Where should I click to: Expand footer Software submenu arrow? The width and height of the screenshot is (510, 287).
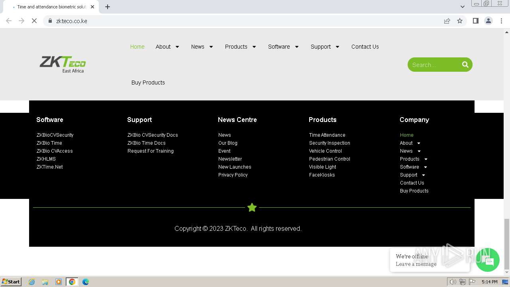(426, 167)
